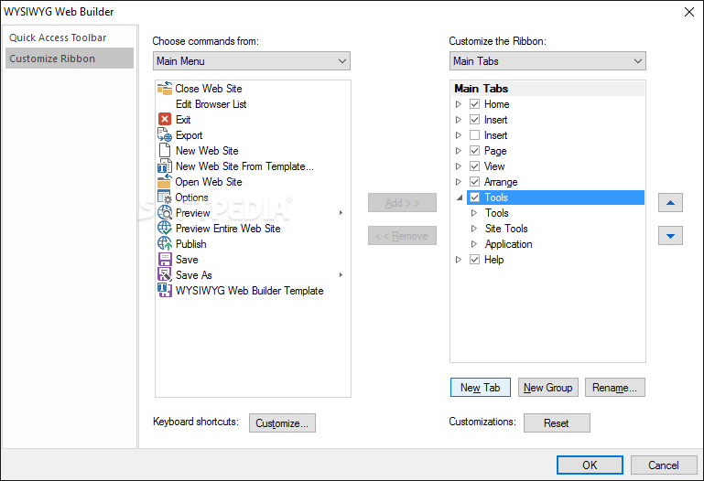Expand the Site Tools group
This screenshot has width=704, height=481.
[x=474, y=229]
